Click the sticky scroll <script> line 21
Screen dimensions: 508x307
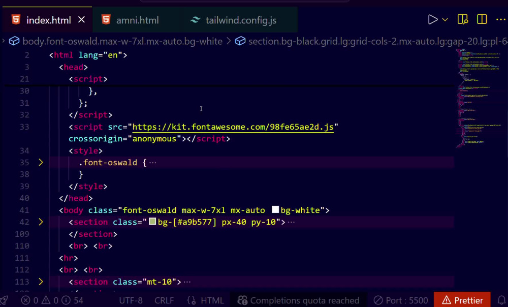[x=88, y=79]
